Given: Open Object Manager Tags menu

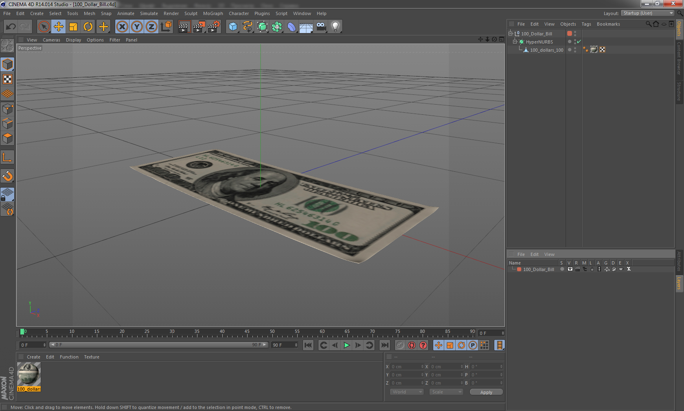Looking at the screenshot, I should (x=586, y=24).
